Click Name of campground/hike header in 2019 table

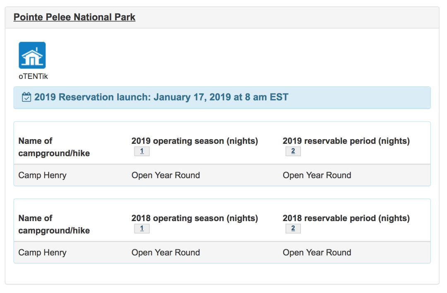[x=54, y=147]
